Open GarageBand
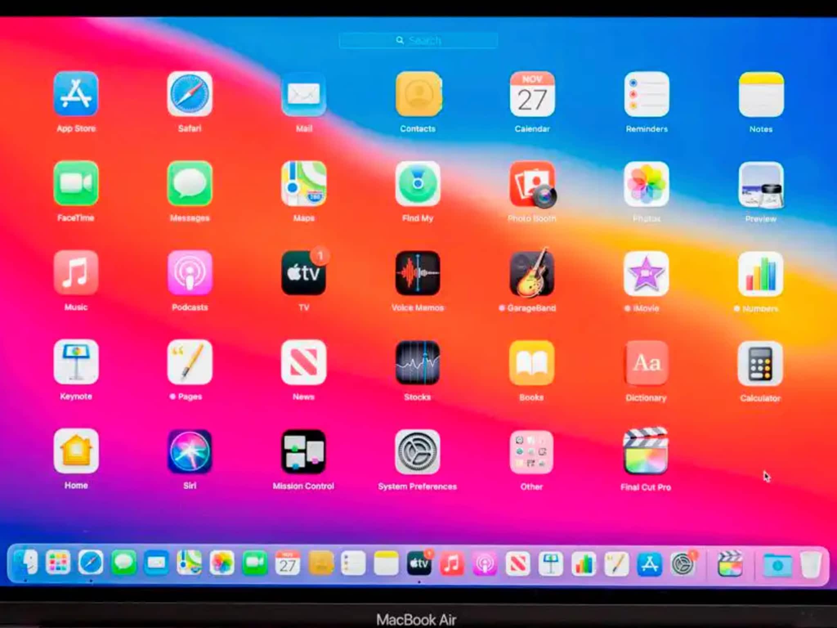This screenshot has width=837, height=628. click(532, 273)
